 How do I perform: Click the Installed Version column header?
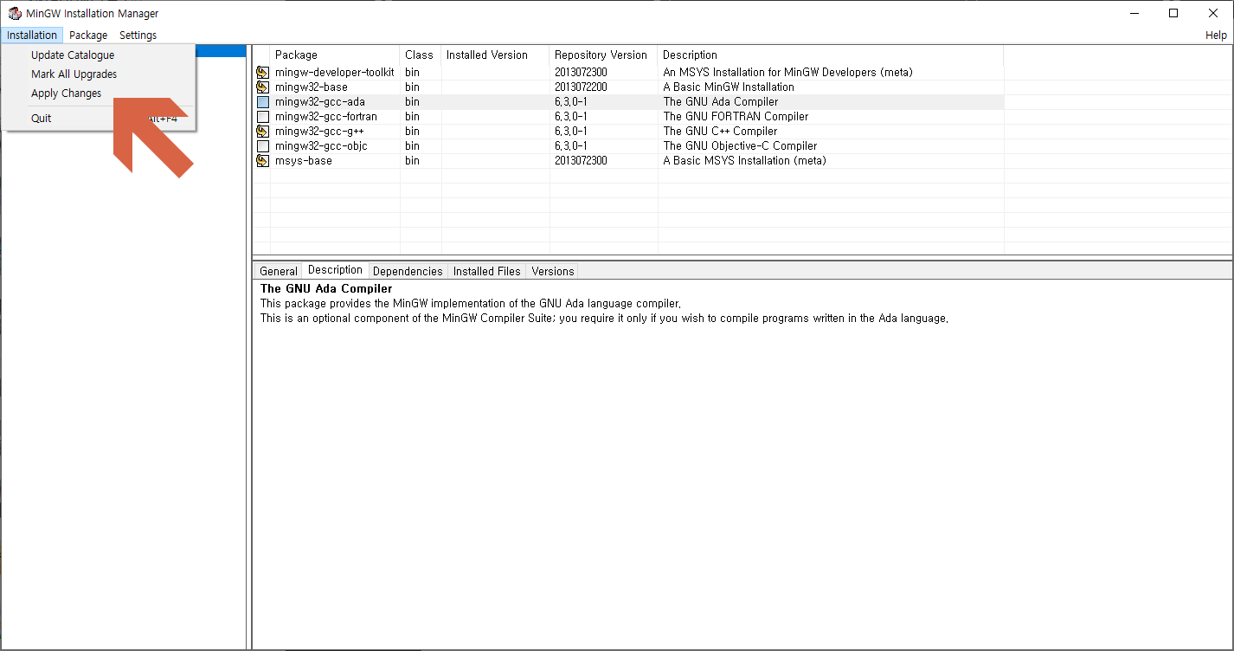(495, 55)
